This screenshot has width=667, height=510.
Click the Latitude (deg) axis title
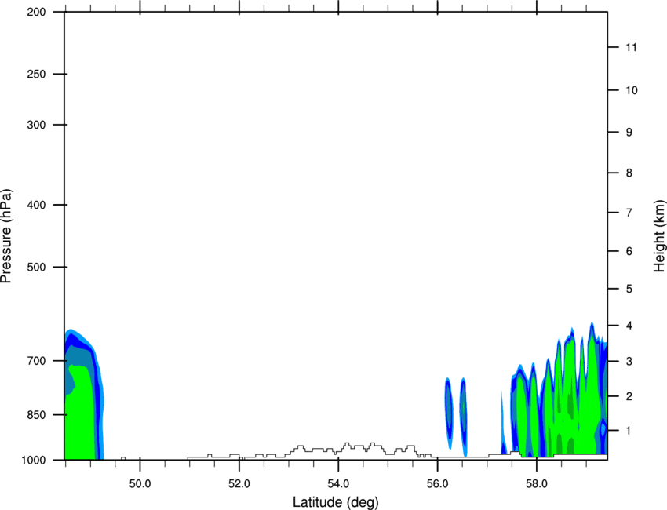click(x=335, y=502)
